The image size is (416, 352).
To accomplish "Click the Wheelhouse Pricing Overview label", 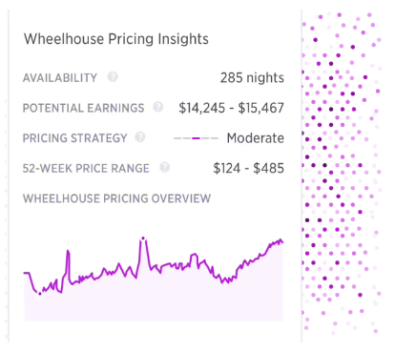I will coord(116,198).
